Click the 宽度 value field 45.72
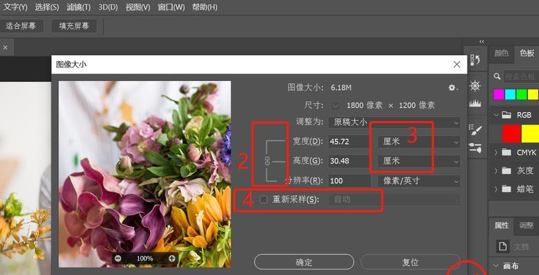539x275 pixels. [x=348, y=142]
